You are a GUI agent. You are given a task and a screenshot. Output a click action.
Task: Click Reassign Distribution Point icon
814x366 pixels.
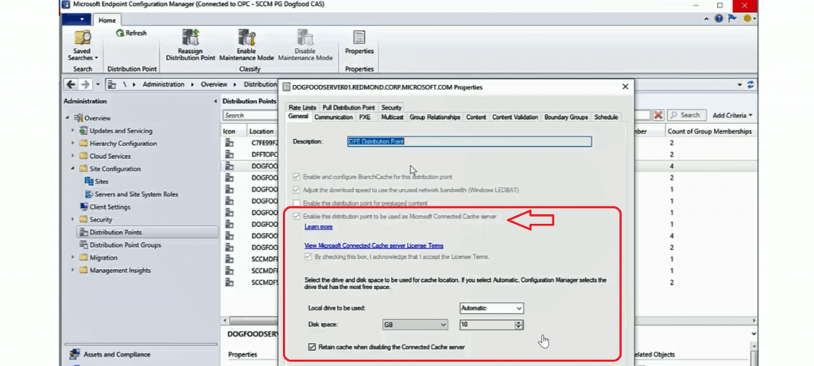coord(191,39)
